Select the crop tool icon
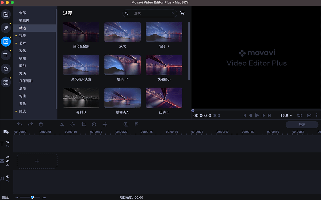The height and width of the screenshot is (200, 321). (x=83, y=124)
